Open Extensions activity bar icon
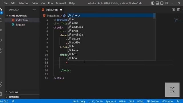Viewport: 183px width, 103px height. coord(1,50)
